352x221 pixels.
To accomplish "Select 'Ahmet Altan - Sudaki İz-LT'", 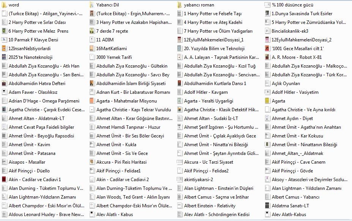I will tap(211, 118).
